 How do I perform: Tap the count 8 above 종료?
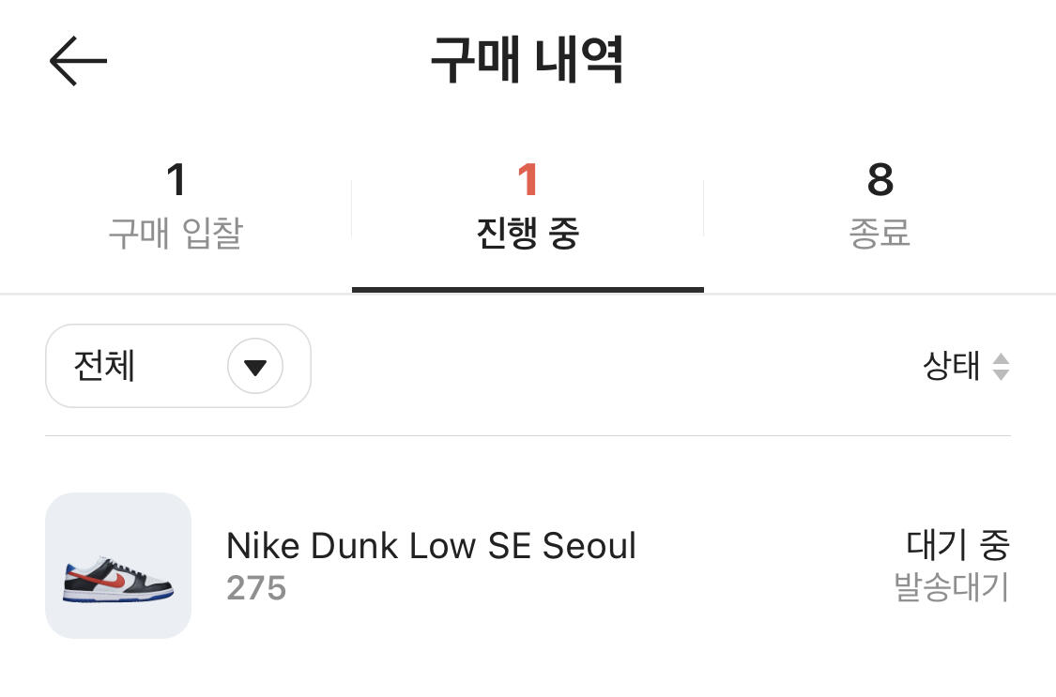tap(880, 179)
